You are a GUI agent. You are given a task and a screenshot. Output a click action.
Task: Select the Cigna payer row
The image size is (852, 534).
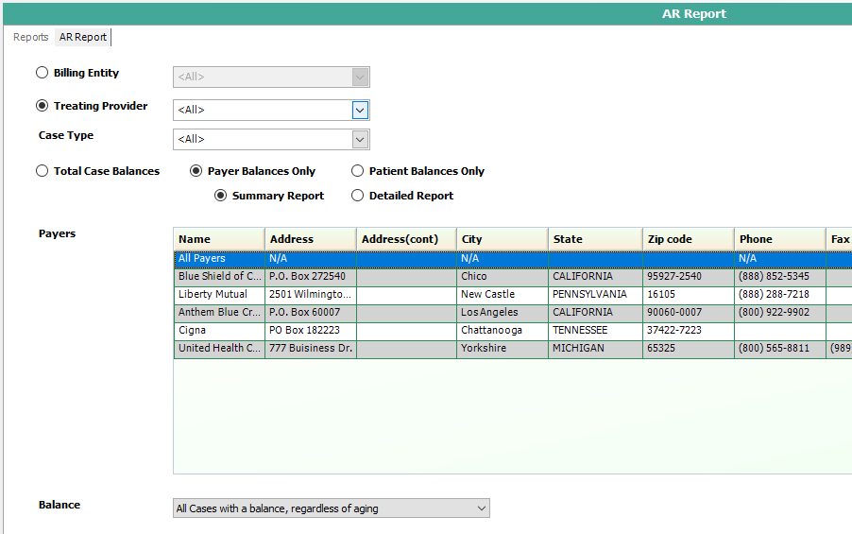click(513, 331)
